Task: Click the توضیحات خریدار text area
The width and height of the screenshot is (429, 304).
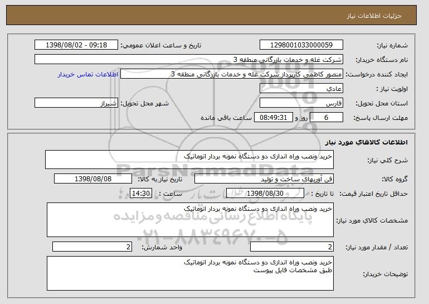Action: coord(190,273)
